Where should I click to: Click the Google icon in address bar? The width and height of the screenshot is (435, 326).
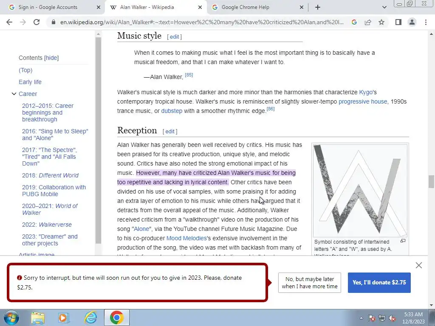coord(354,22)
